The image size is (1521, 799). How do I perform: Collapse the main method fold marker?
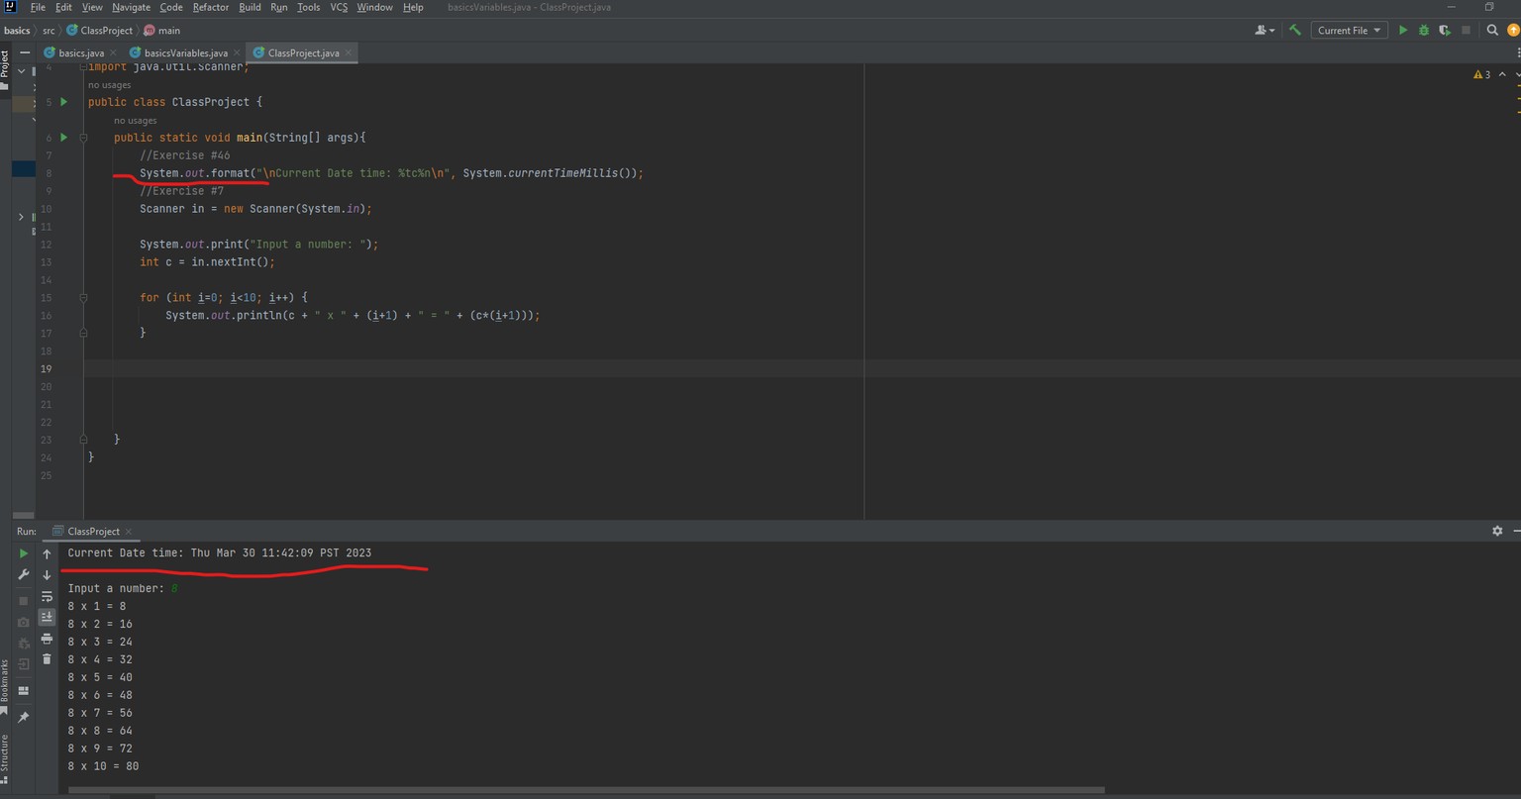83,138
